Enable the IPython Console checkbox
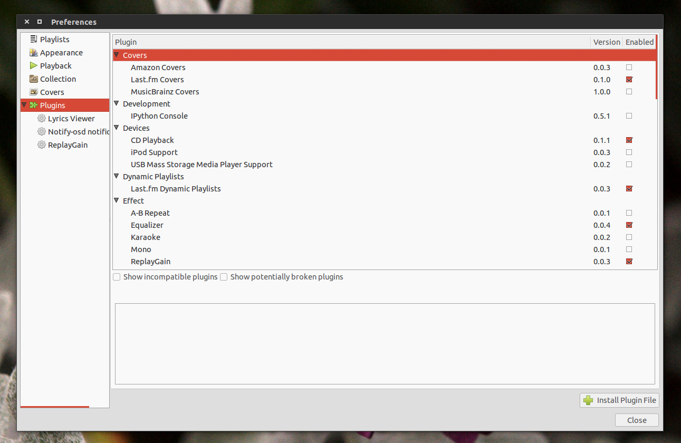Image resolution: width=681 pixels, height=443 pixels. [629, 116]
